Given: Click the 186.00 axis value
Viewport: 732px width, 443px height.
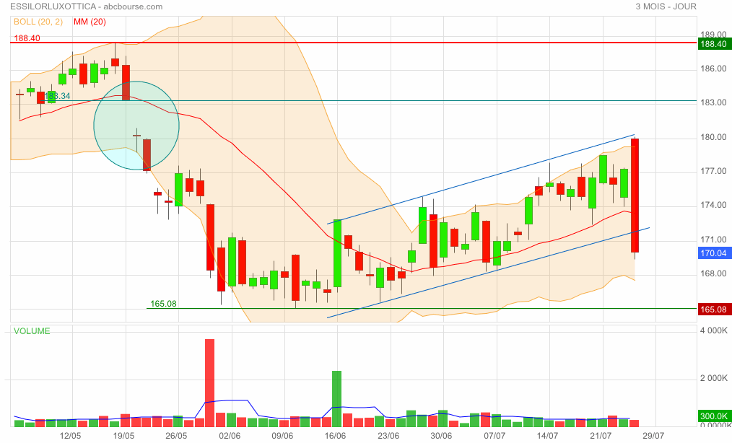Looking at the screenshot, I should point(713,69).
